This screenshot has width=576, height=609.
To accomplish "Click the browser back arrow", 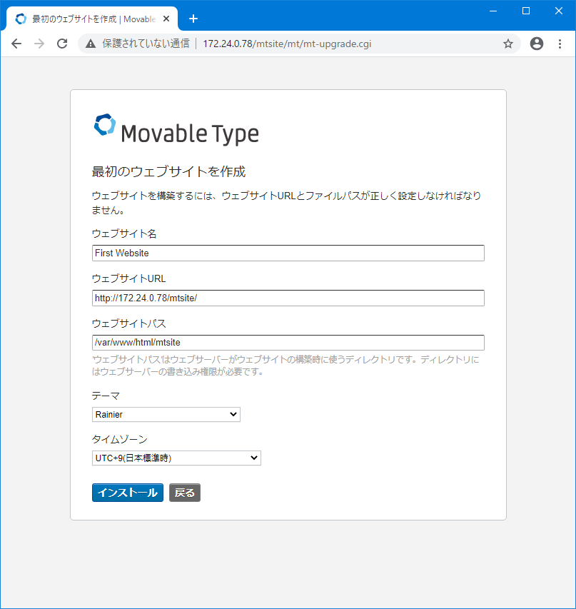I will (x=16, y=44).
